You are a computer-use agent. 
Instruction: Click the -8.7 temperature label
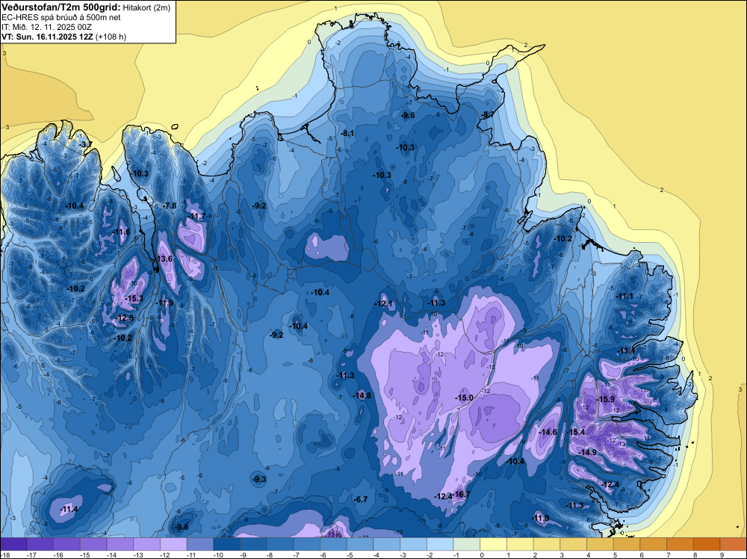pyautogui.click(x=487, y=114)
